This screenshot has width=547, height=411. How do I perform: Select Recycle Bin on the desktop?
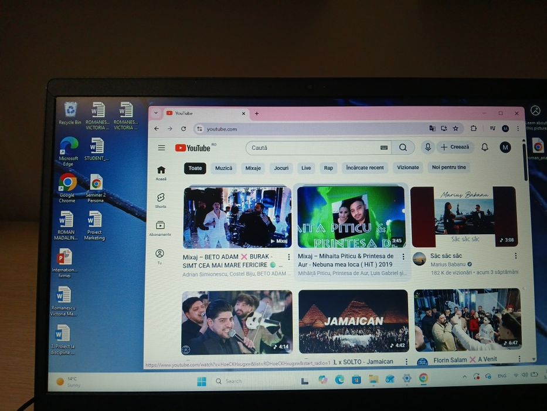point(70,113)
